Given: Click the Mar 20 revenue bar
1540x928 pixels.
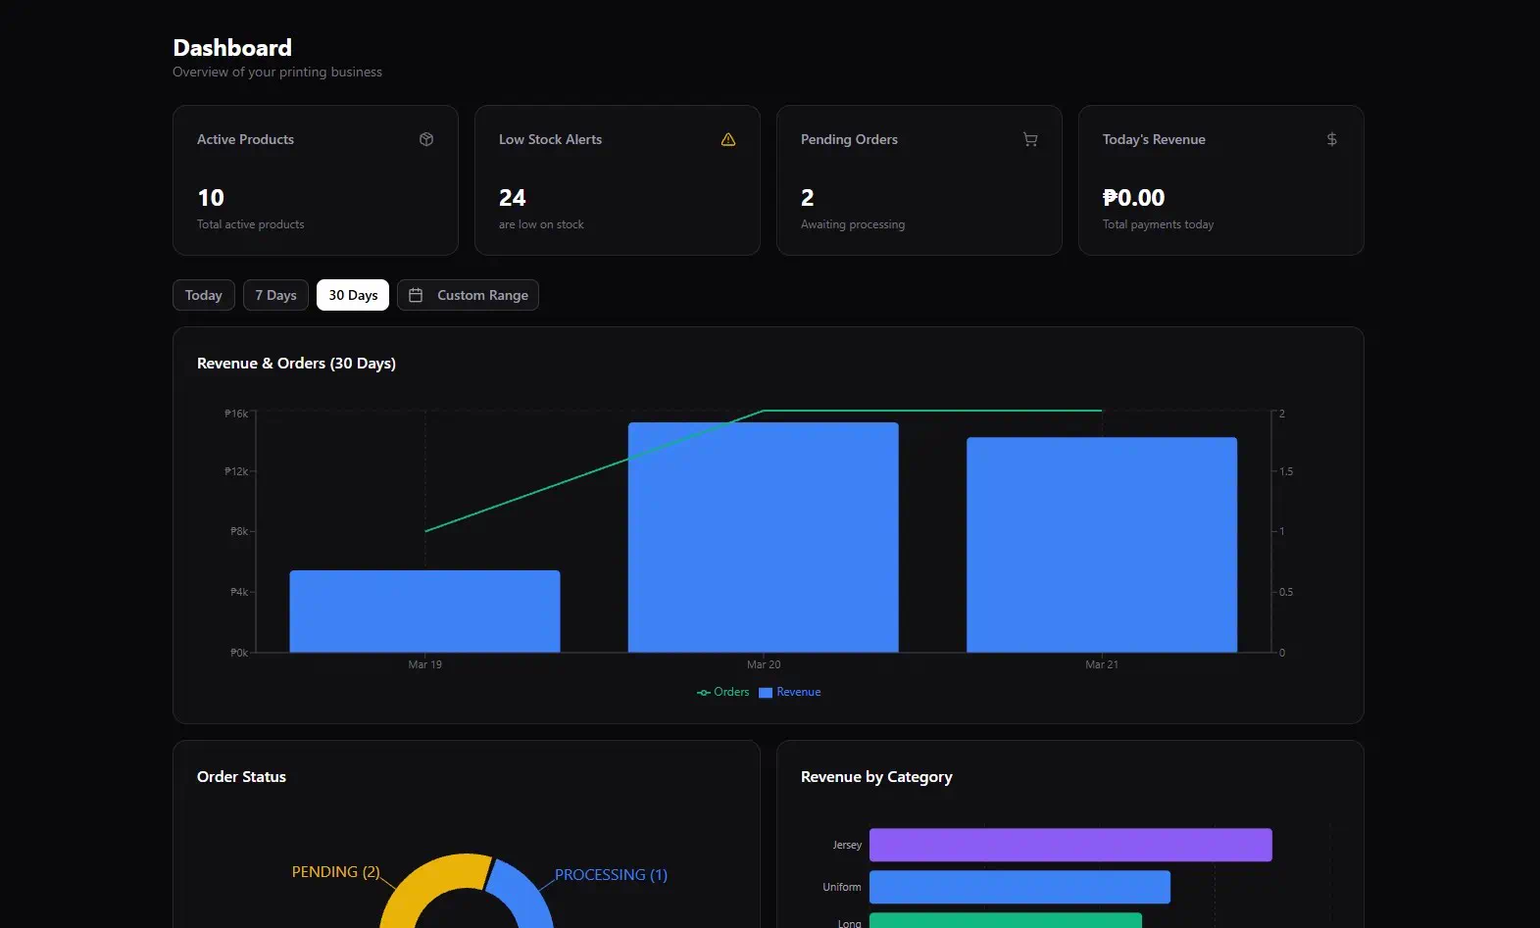Looking at the screenshot, I should click(764, 537).
